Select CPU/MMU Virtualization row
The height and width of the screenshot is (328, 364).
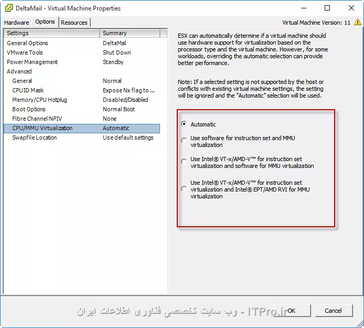point(82,128)
